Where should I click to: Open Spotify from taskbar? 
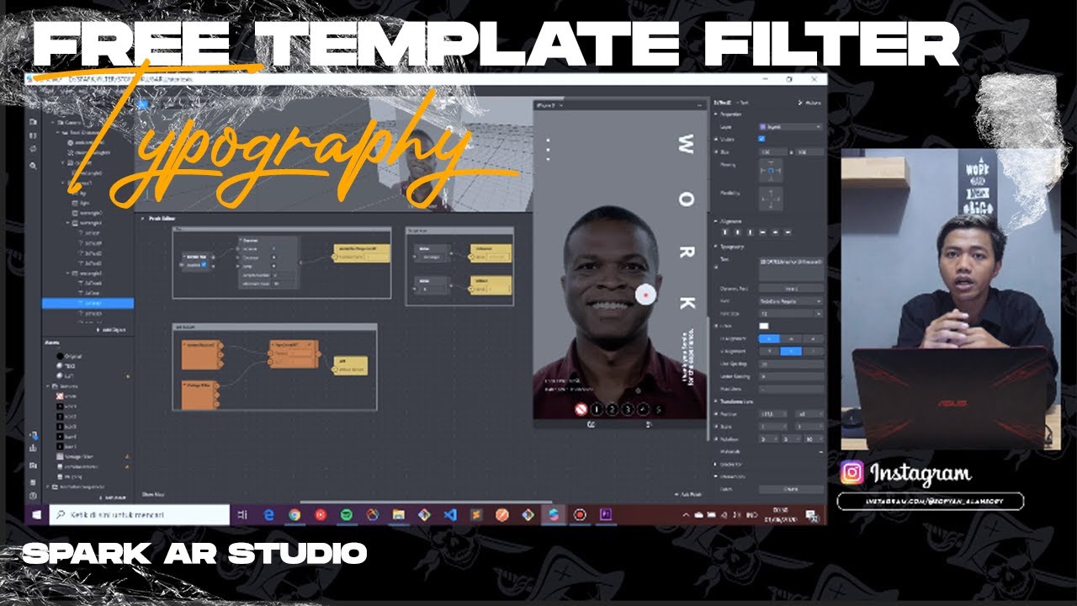click(347, 514)
